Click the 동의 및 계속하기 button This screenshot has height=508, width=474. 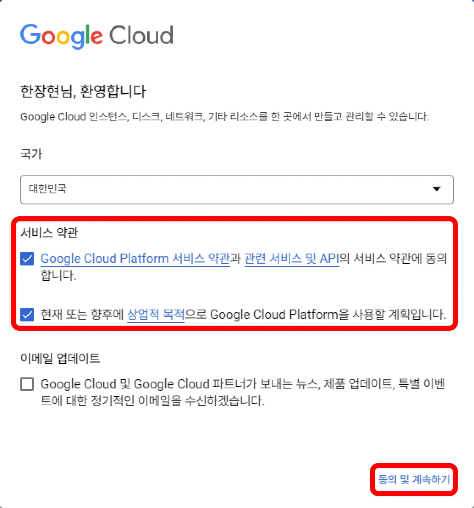point(414,480)
